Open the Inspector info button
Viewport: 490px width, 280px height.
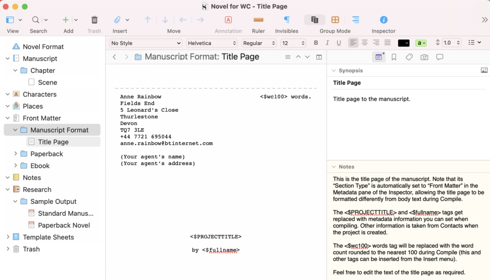pos(383,20)
